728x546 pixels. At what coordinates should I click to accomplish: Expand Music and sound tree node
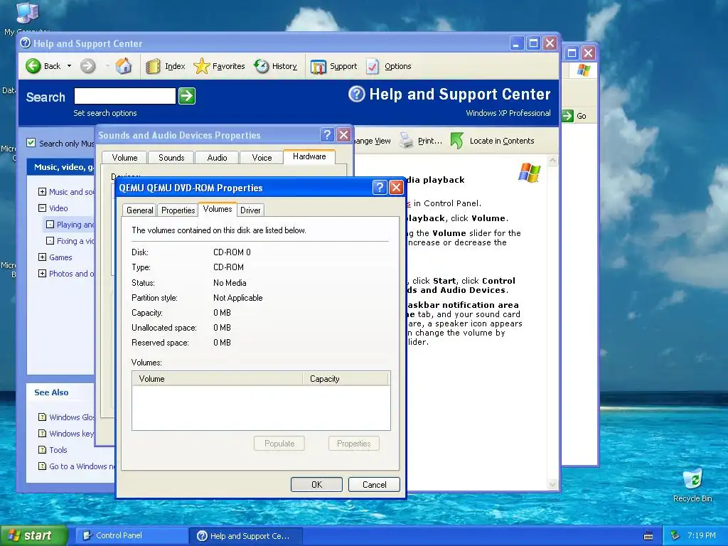point(42,192)
